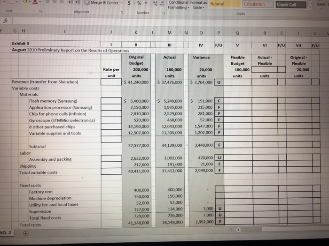Select column M header

tap(170, 33)
